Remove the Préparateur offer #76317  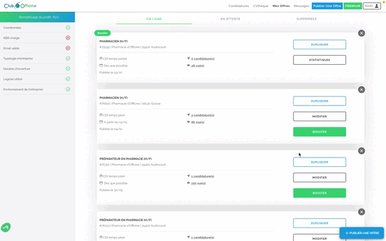click(x=361, y=151)
